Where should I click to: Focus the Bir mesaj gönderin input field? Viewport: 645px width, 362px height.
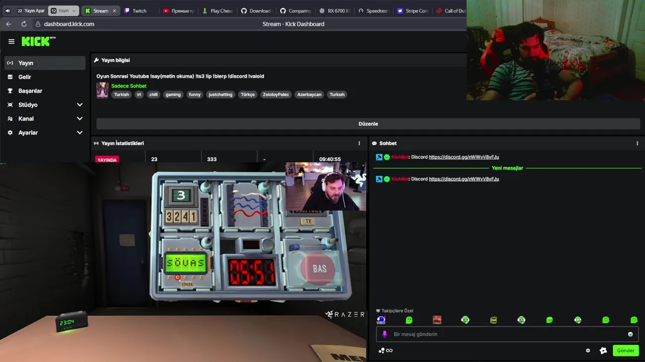[507, 334]
